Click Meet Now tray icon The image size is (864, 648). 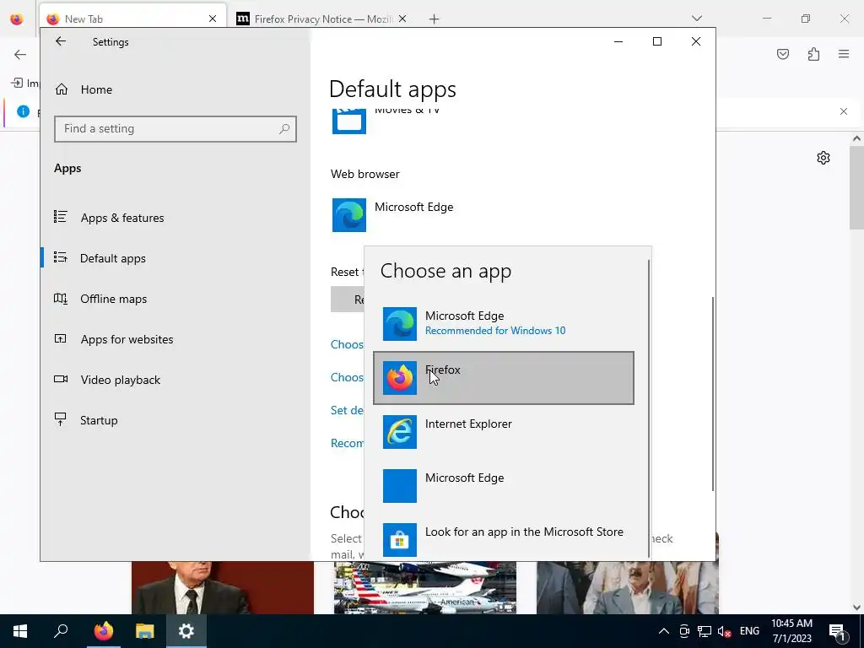[684, 631]
